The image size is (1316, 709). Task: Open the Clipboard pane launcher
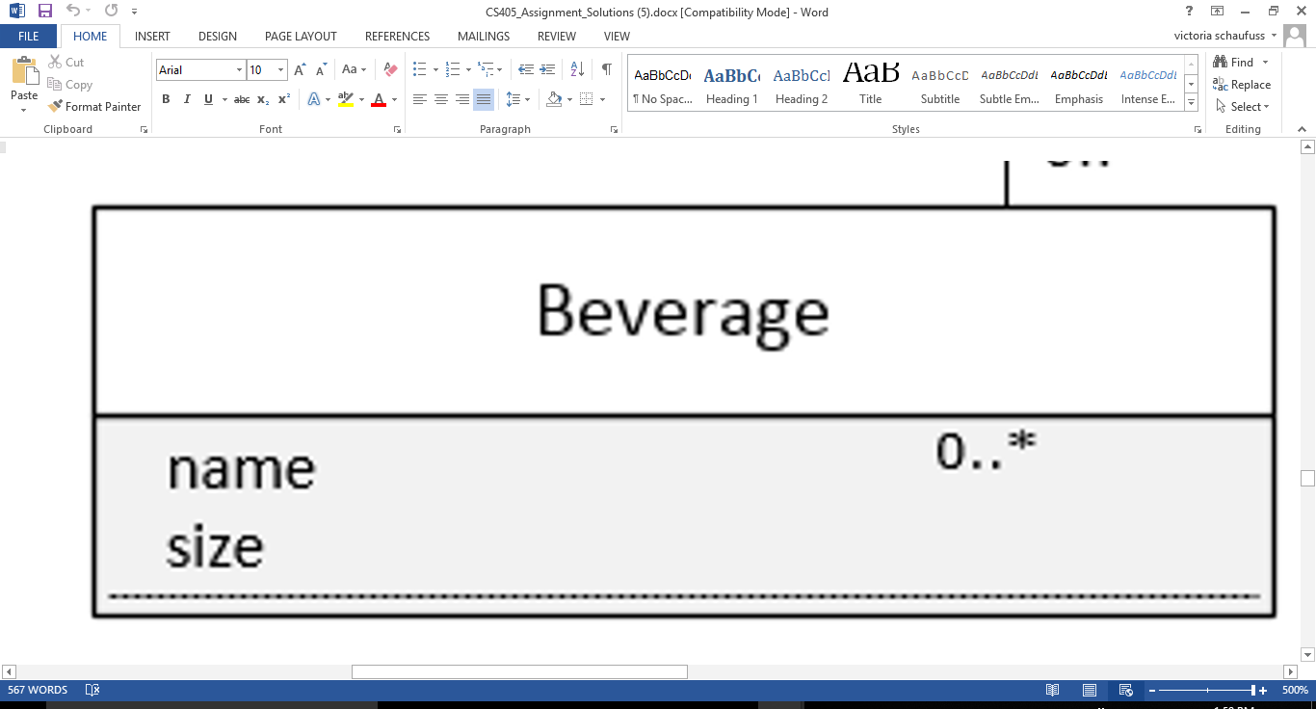[144, 129]
